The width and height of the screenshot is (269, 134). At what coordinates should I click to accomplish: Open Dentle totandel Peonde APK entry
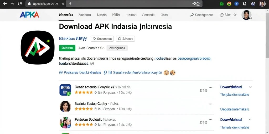pos(103,87)
